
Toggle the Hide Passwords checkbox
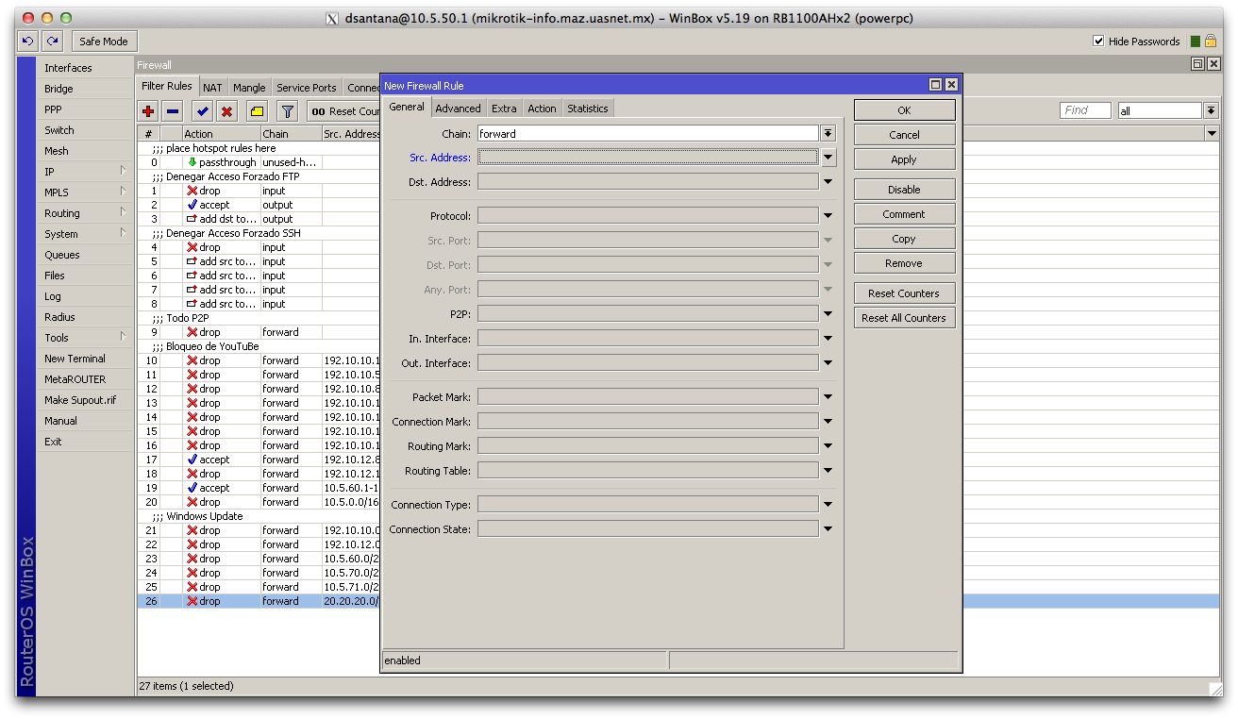(x=1098, y=42)
